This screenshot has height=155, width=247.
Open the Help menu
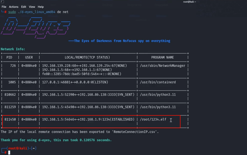click(41, 7)
